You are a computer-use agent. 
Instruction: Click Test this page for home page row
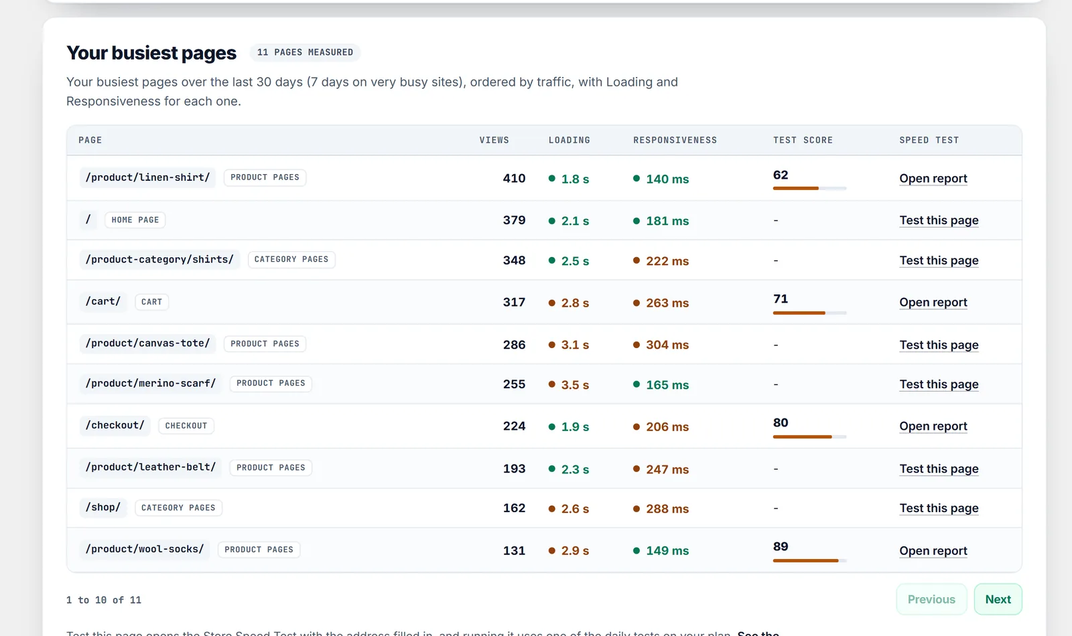pos(939,220)
